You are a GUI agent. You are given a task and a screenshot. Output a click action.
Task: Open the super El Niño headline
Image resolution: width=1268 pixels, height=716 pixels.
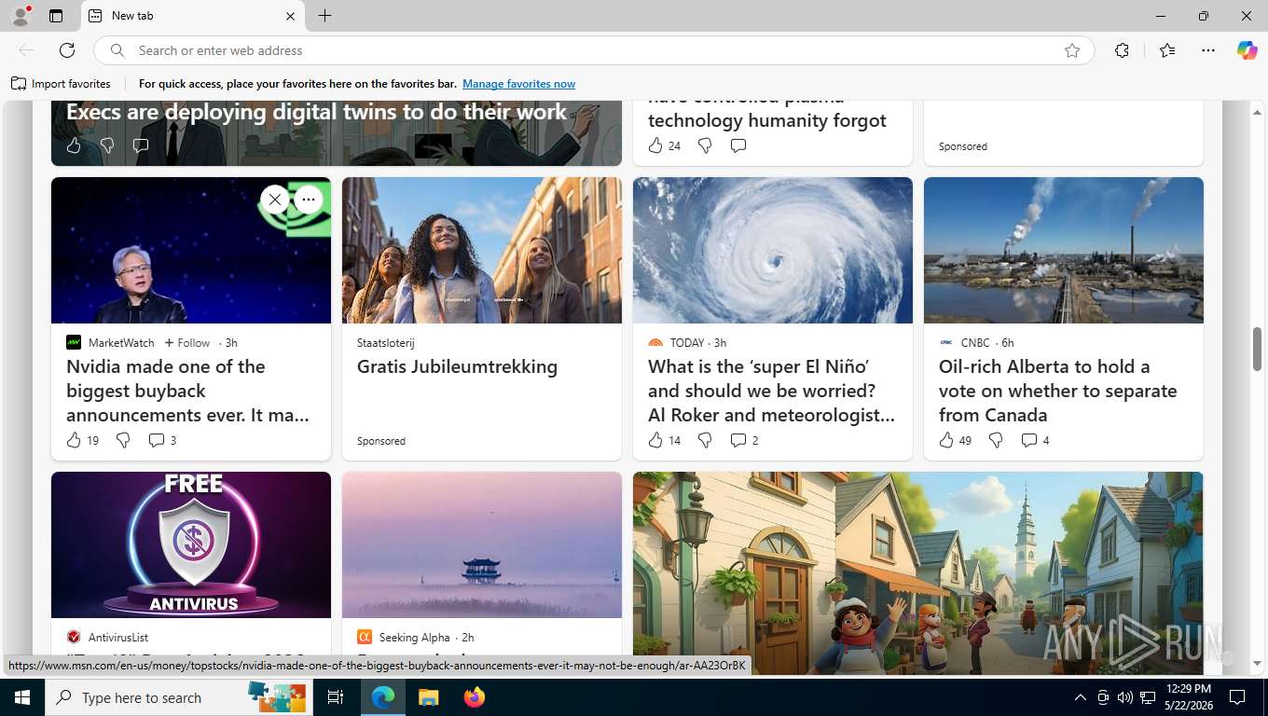click(772, 391)
